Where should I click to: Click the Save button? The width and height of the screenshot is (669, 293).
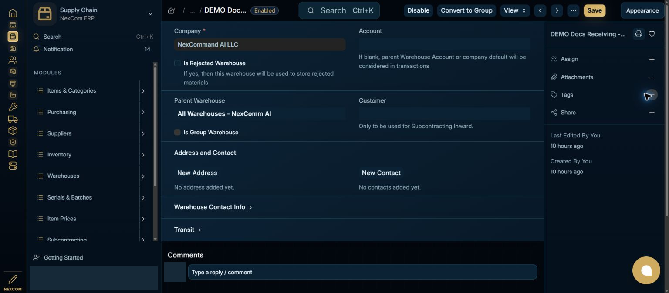click(x=595, y=10)
